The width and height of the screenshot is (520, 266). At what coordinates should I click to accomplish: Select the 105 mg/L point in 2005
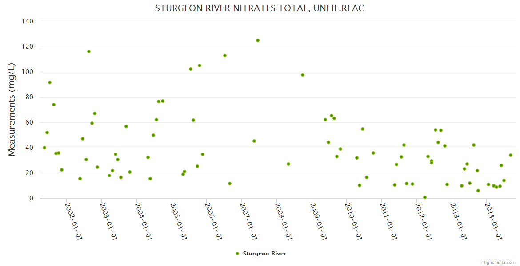(x=200, y=66)
